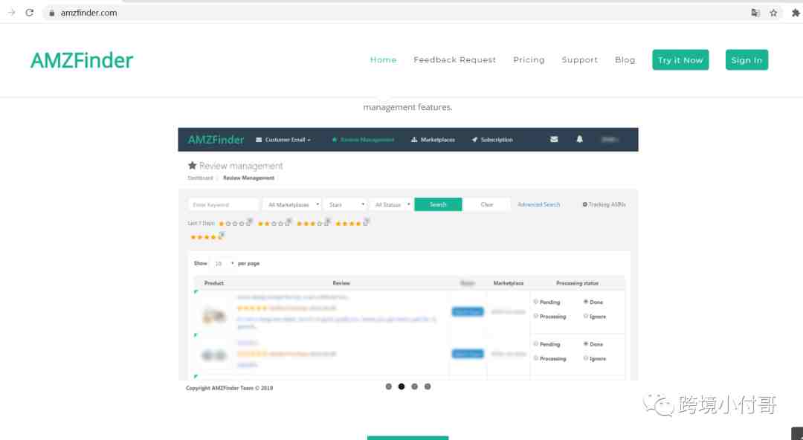Filter by one-star reviews

235,223
